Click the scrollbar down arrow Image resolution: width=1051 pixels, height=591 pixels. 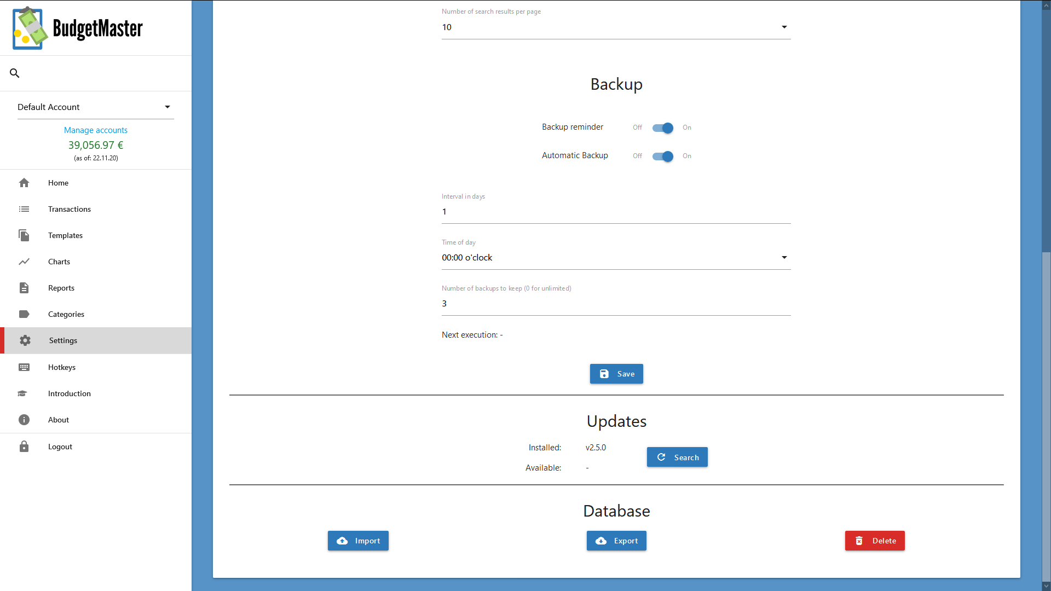(1046, 586)
